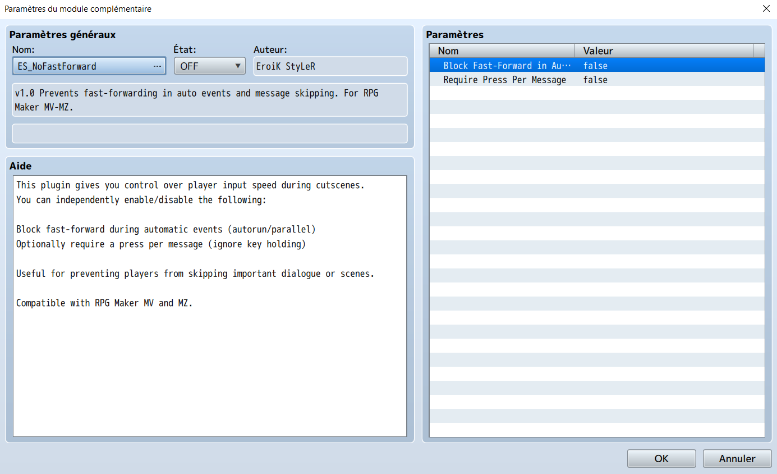Confirm with the OK button
Viewport: 777px width, 474px height.
(x=661, y=458)
